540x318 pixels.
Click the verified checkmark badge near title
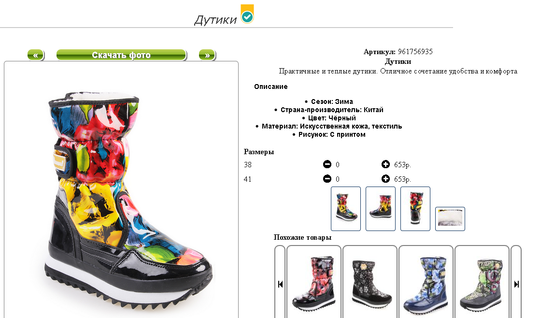pos(247,14)
